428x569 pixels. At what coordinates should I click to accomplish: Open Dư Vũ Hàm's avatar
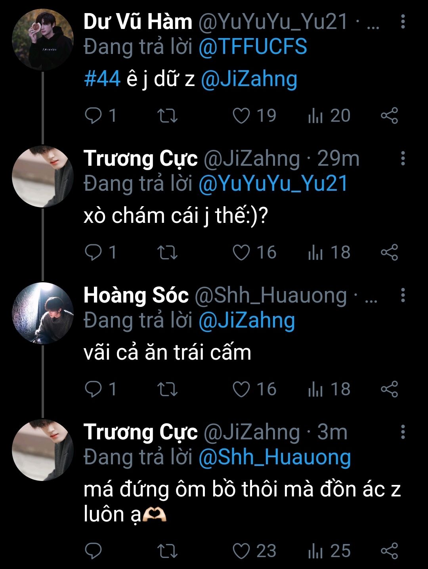43,40
